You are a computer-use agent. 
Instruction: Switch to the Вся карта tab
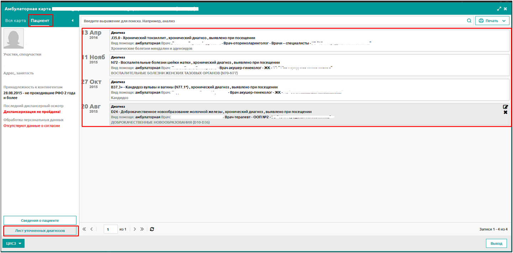click(x=15, y=21)
